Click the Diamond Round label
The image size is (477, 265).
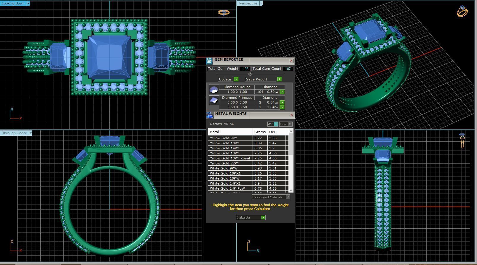click(x=237, y=87)
